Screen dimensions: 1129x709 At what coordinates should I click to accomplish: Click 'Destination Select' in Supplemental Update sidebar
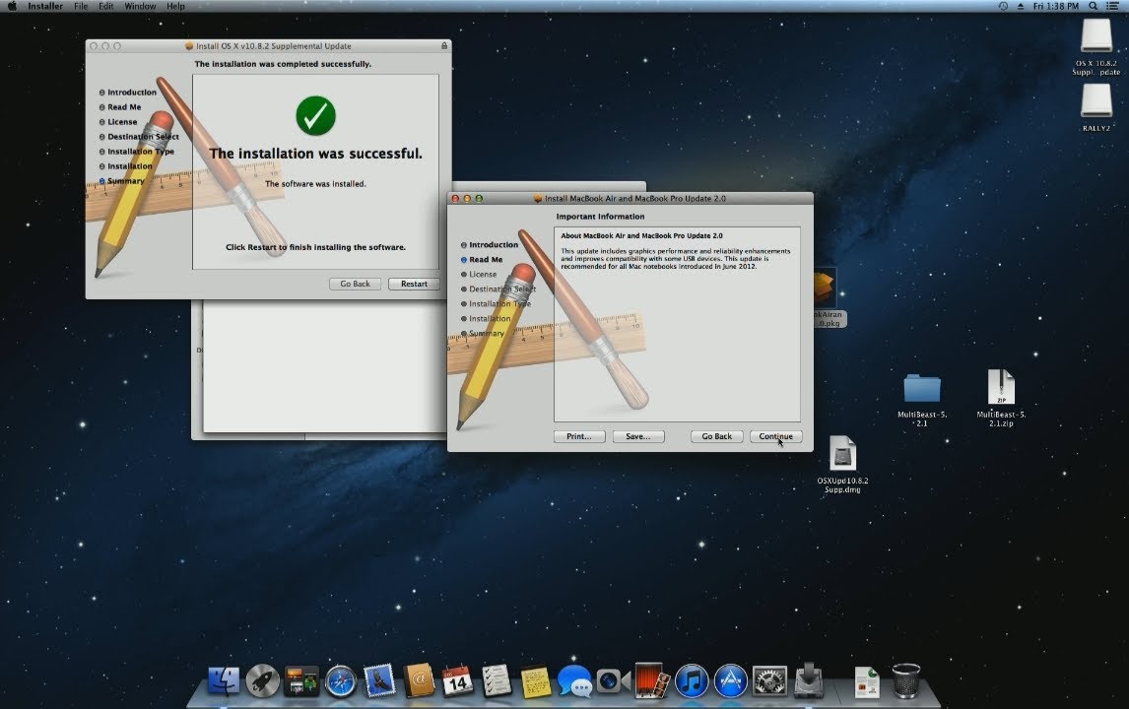pos(143,136)
